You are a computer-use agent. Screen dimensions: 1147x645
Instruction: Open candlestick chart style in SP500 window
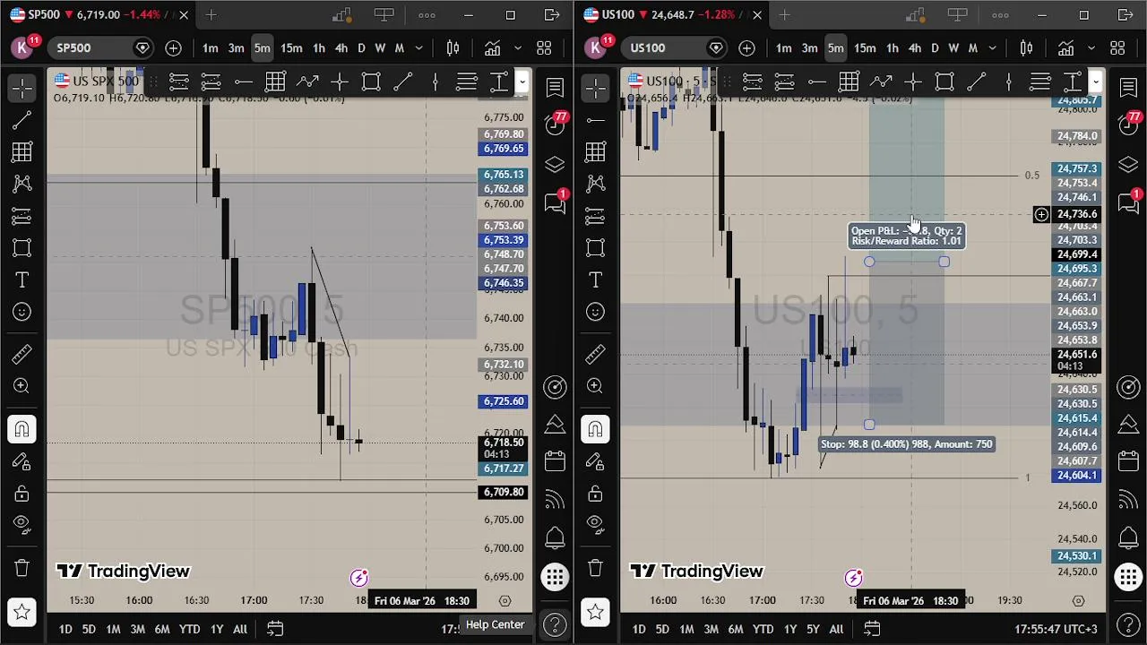coord(453,48)
